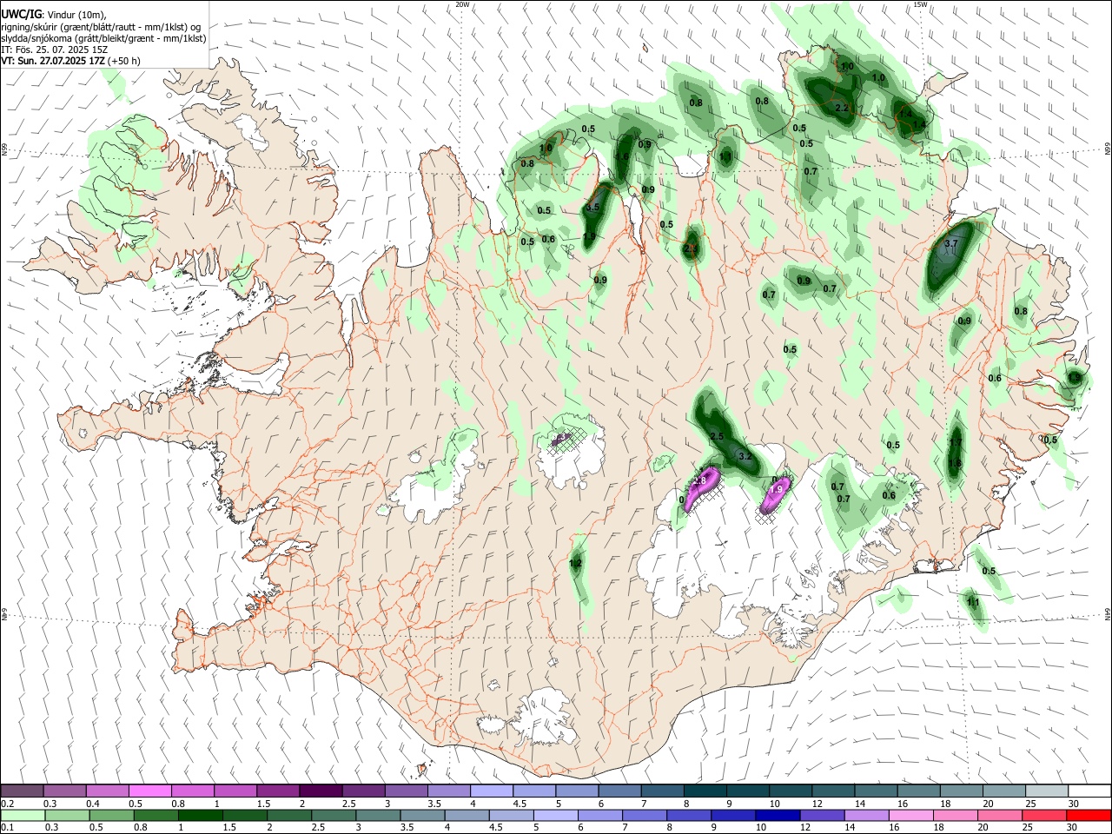Click the 66N latitude label on the right edge
The image size is (1112, 834).
pos(1107,150)
